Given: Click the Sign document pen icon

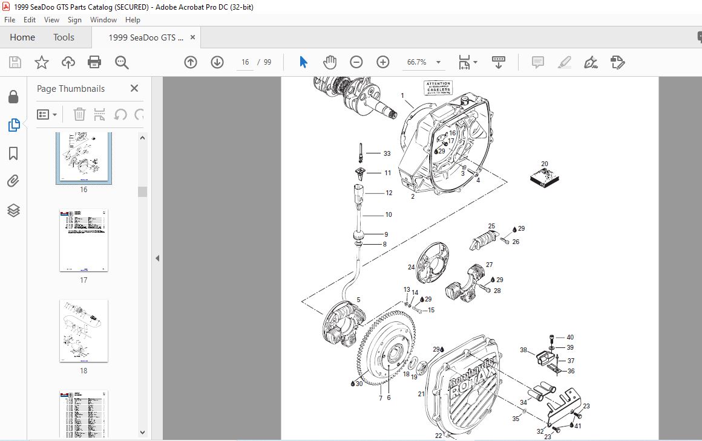Looking at the screenshot, I should (x=591, y=62).
